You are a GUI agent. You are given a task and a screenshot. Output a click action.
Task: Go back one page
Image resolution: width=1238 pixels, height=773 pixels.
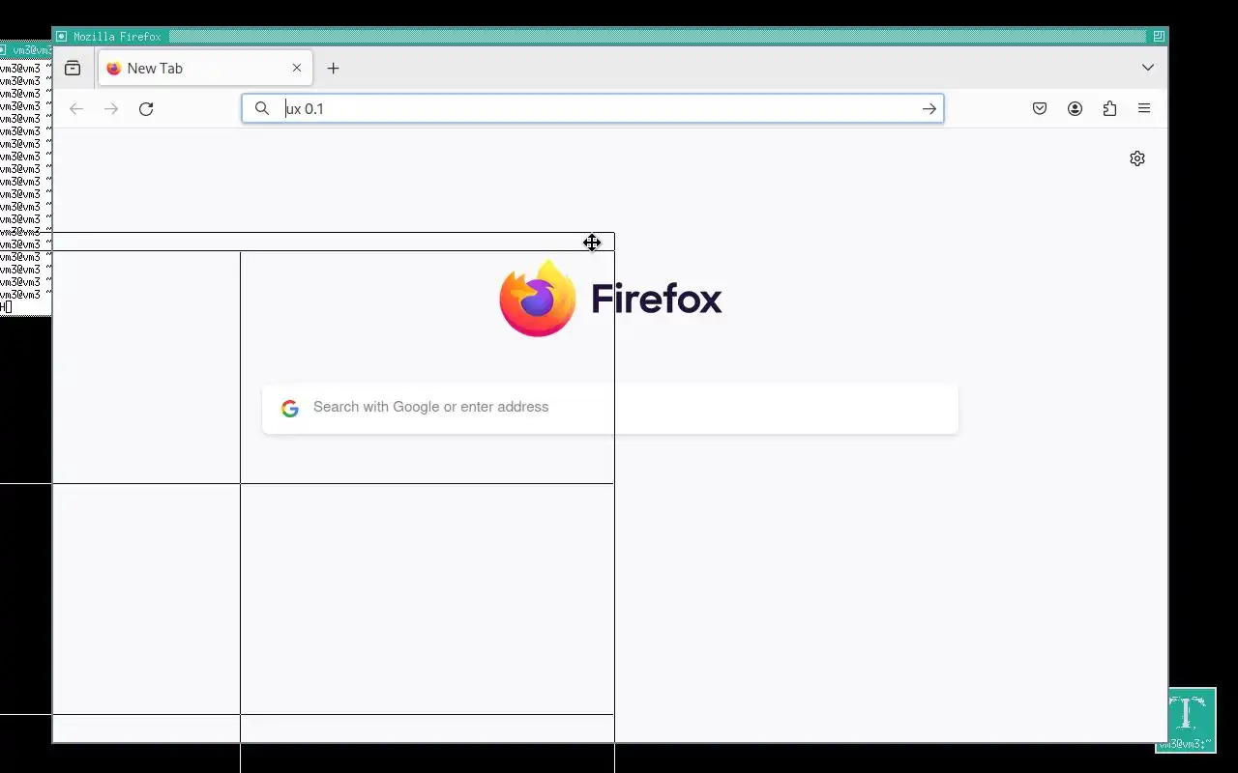coord(76,109)
